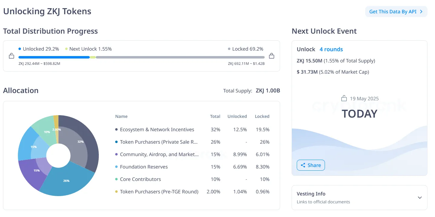
Task: Click the locked padlock icon right of progress bar
Action: click(272, 56)
